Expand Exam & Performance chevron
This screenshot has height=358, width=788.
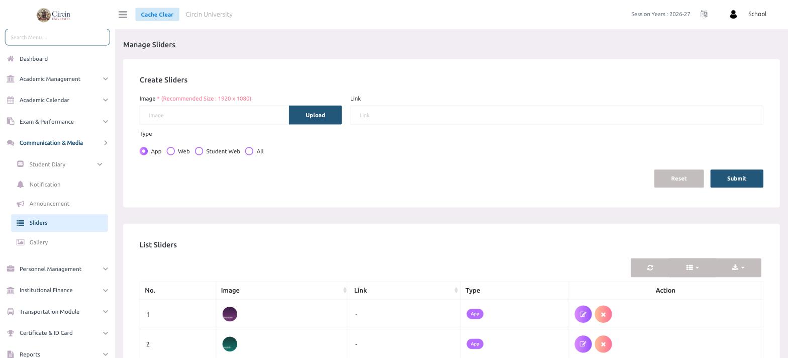tap(105, 121)
